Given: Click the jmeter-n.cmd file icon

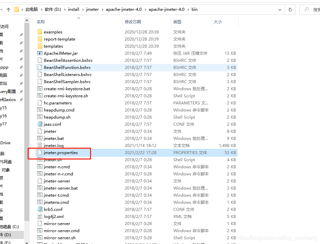Looking at the screenshot, I should pyautogui.click(x=40, y=167).
